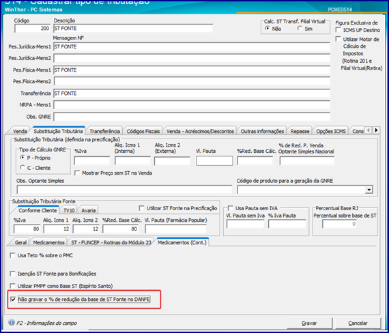Viewport: 389px width, 333px height.
Task: Click the Código field with 200
Action: point(33,28)
